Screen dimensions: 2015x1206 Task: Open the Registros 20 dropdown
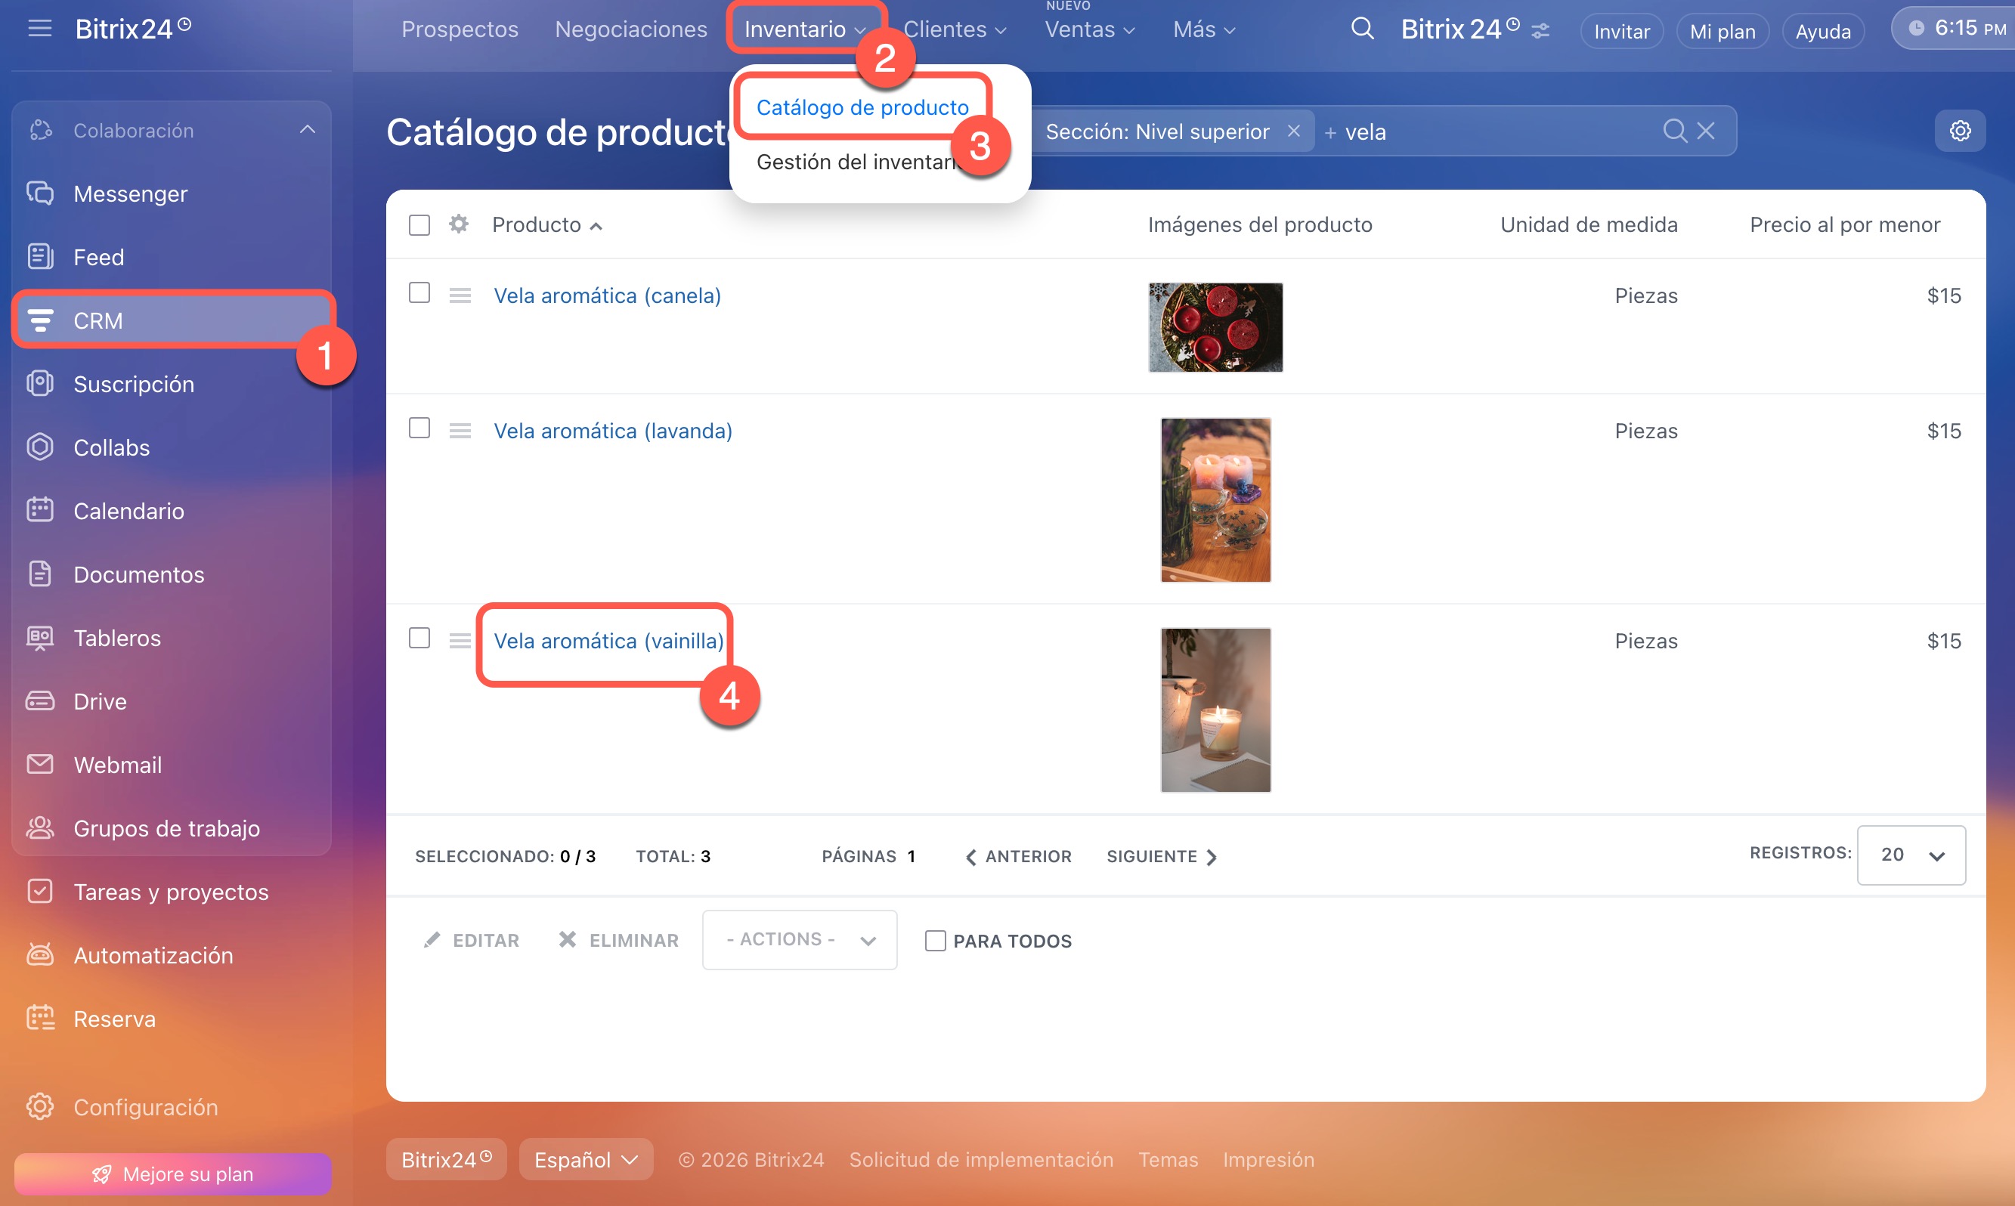(1911, 855)
